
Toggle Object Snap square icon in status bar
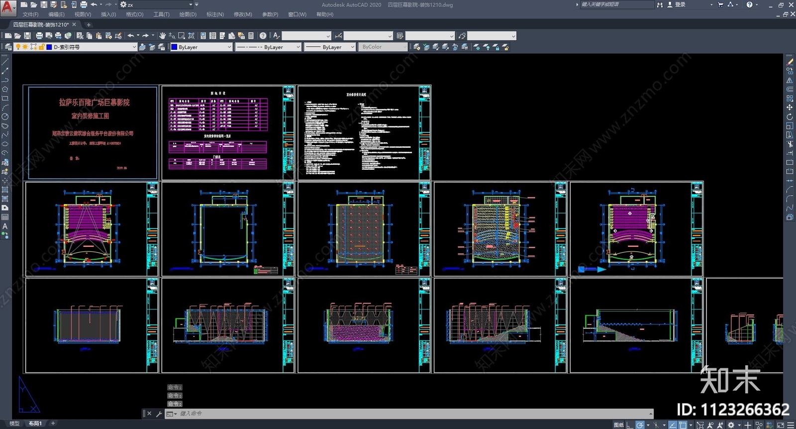click(x=683, y=425)
